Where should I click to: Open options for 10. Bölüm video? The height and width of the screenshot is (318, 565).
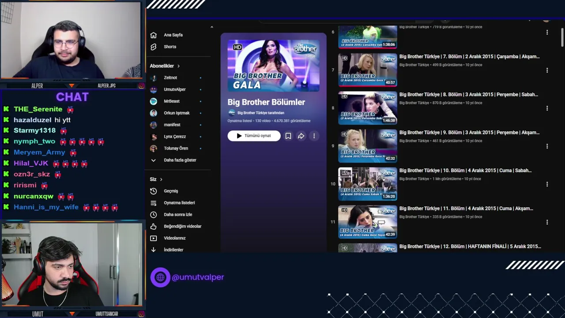pyautogui.click(x=547, y=184)
